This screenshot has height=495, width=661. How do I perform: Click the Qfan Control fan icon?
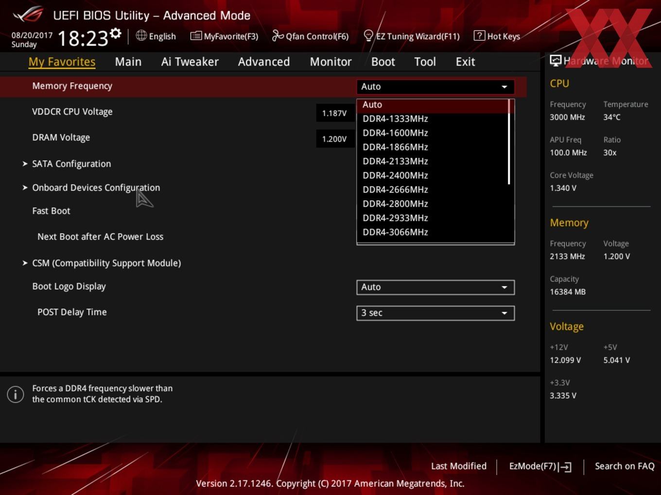click(278, 35)
